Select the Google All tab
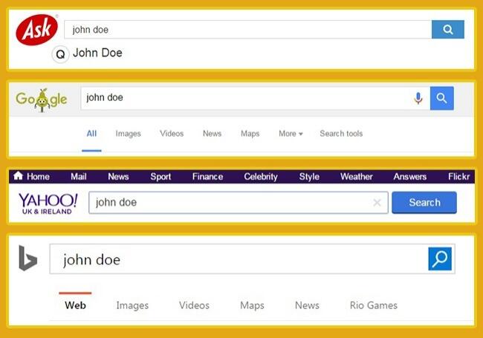The height and width of the screenshot is (338, 483). pyautogui.click(x=91, y=134)
